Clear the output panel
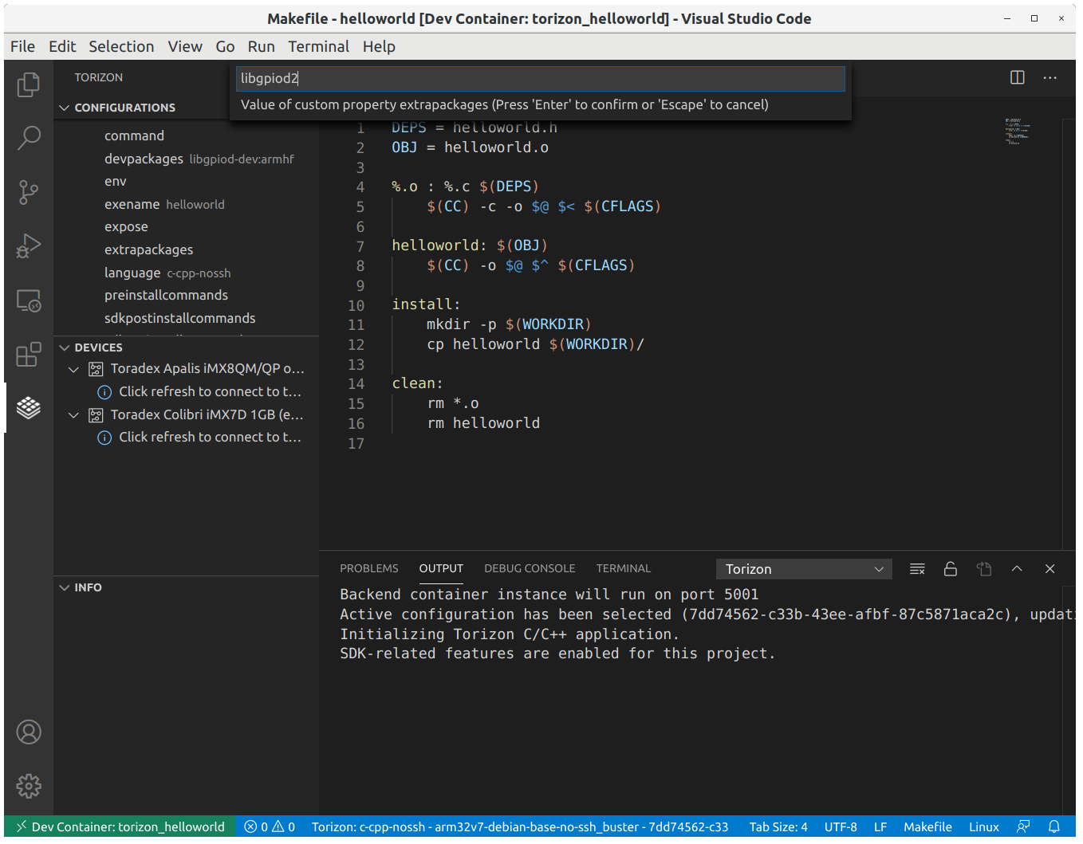This screenshot has height=844, width=1083. coord(917,569)
